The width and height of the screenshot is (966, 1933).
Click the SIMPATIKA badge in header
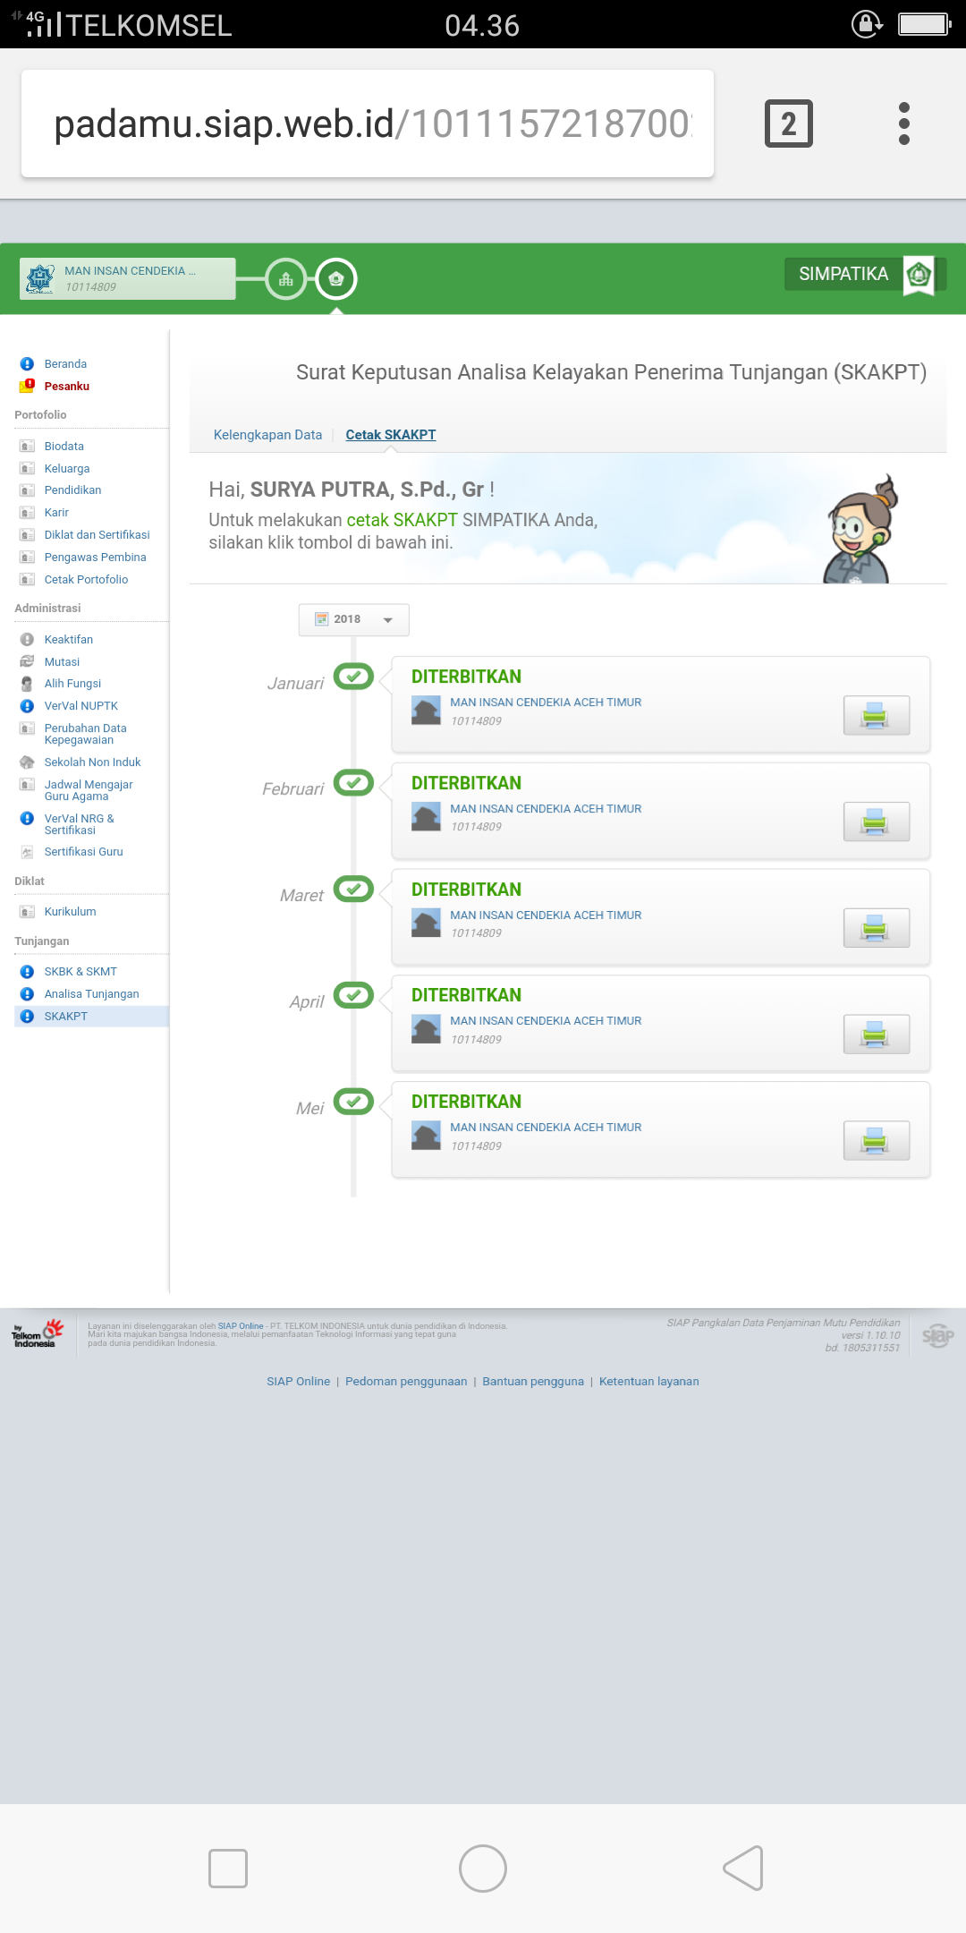865,274
